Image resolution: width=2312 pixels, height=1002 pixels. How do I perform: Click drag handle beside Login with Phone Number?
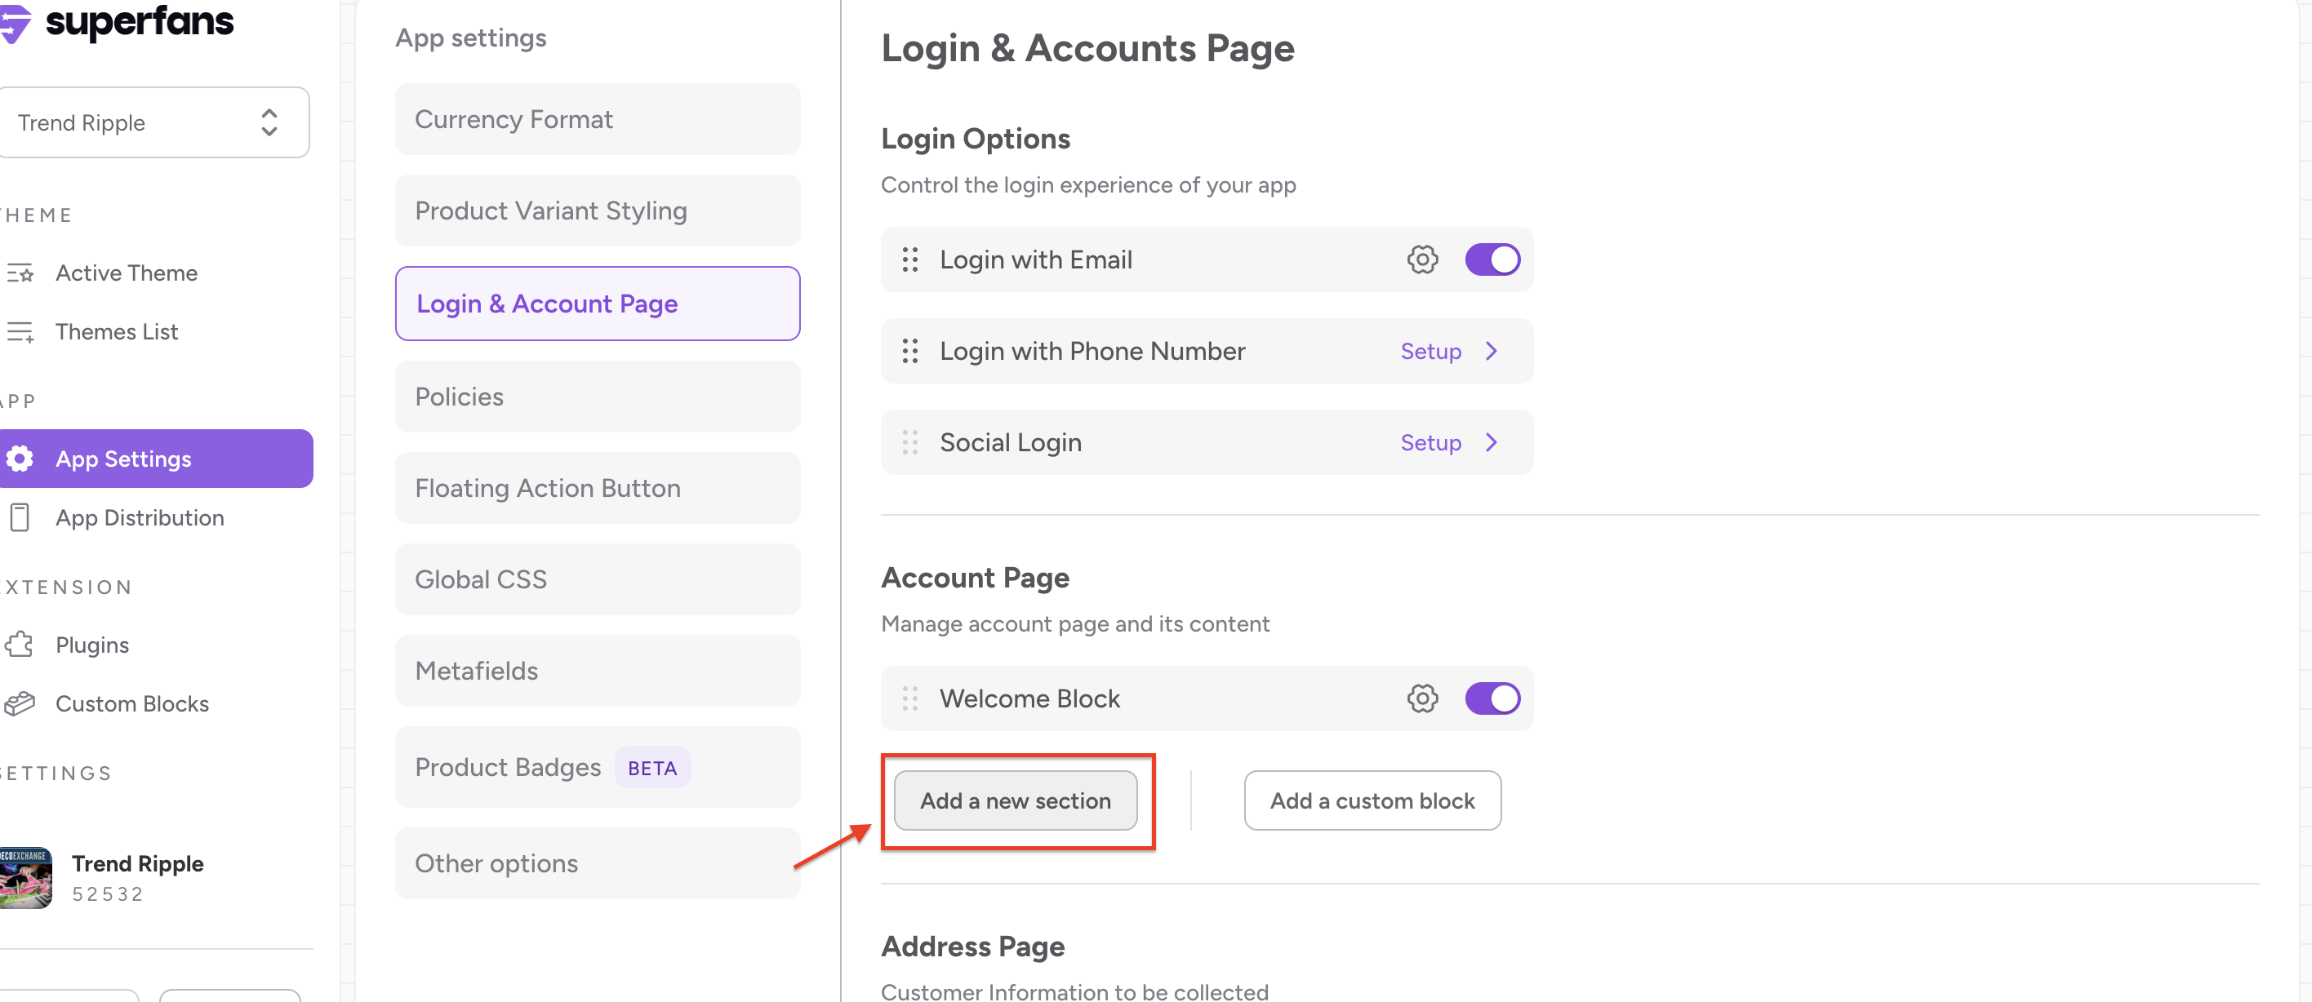click(x=909, y=352)
